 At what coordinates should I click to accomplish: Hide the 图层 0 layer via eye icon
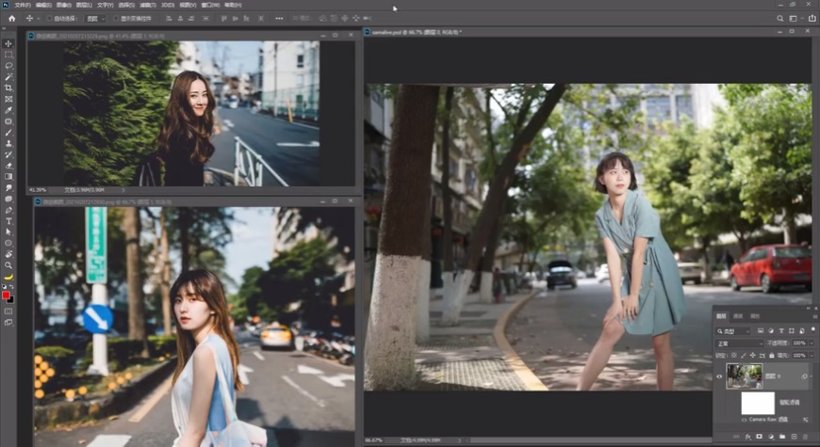[x=720, y=376]
